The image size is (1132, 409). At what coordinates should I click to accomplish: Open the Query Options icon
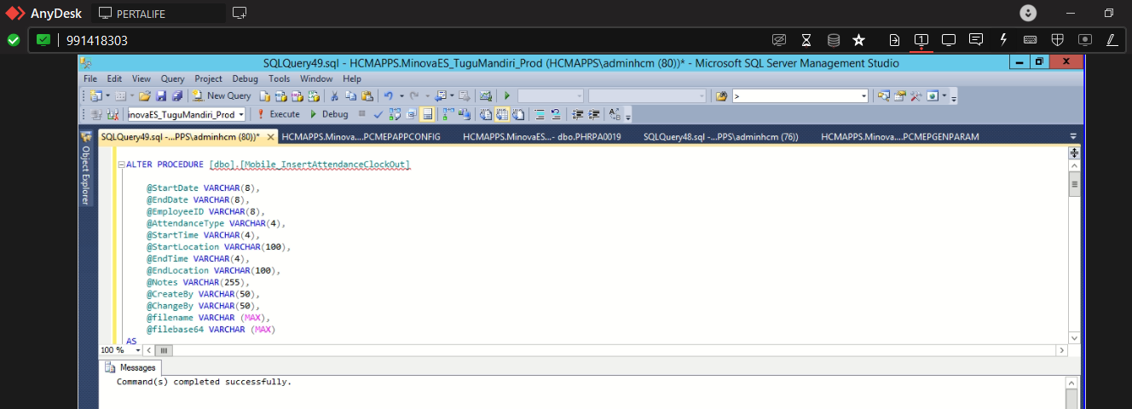[411, 114]
